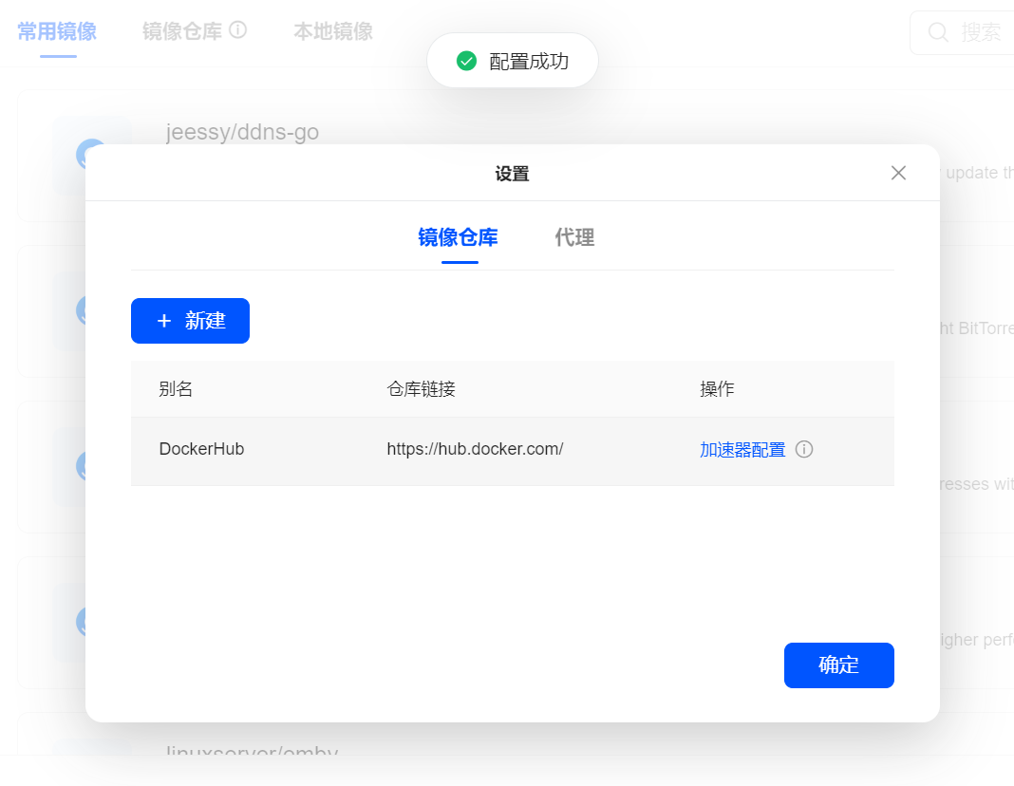Screen dimensions: 1014x786
Task: Click 仓库链接 column header
Action: tap(421, 388)
